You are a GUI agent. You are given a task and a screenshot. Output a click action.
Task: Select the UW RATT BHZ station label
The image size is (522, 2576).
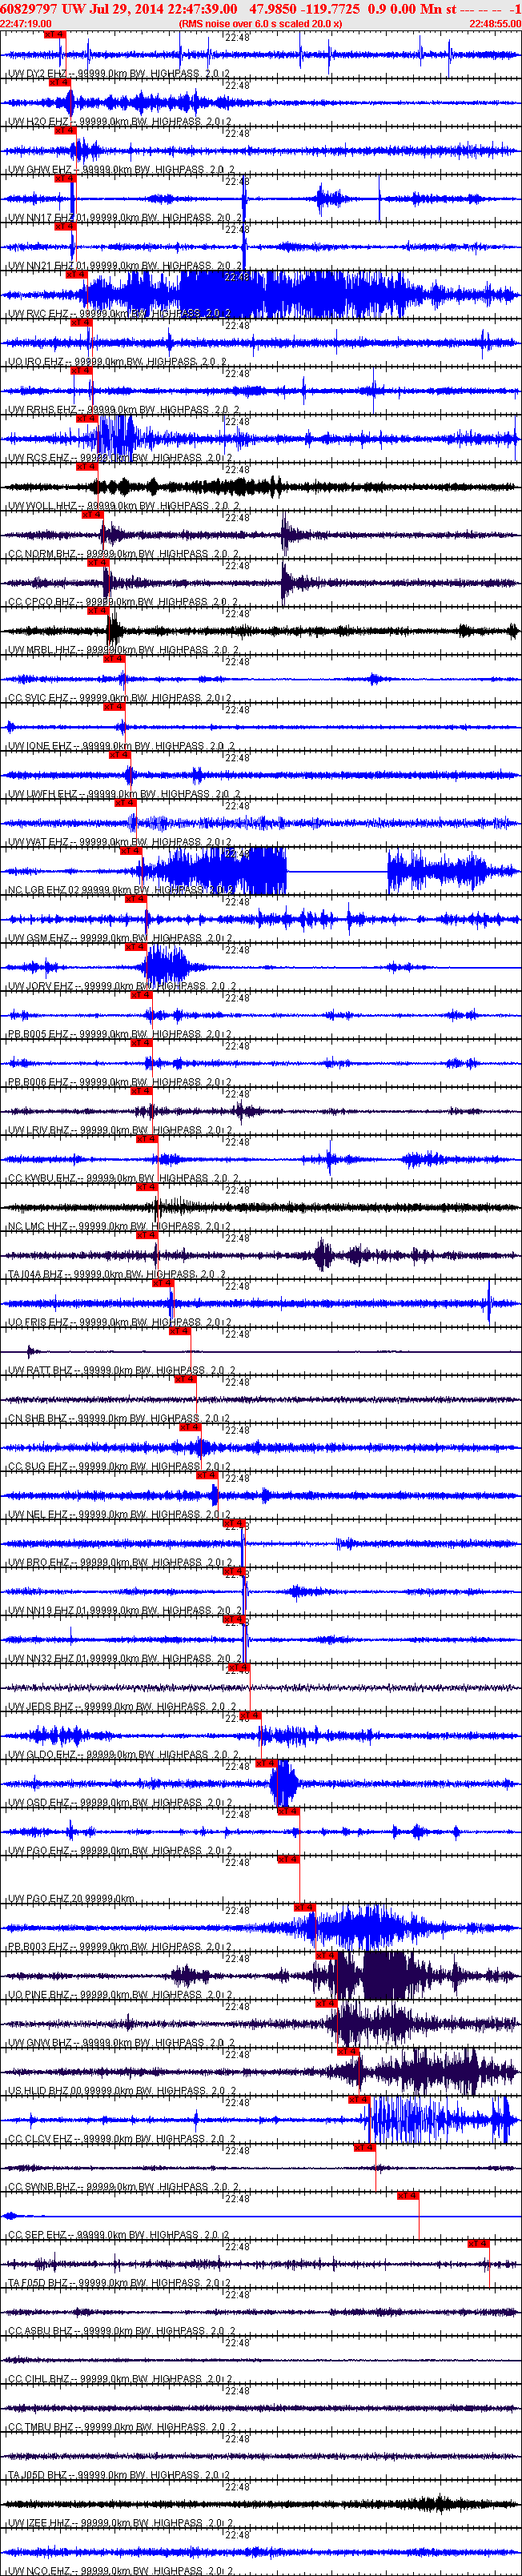pyautogui.click(x=122, y=1370)
